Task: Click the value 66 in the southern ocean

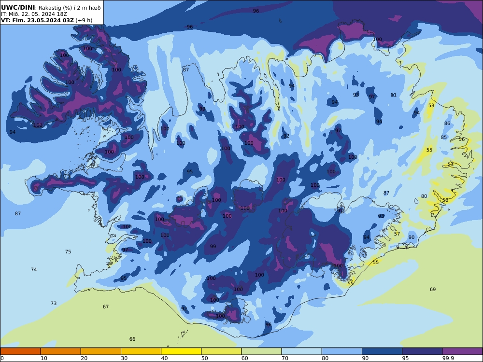Action: click(x=132, y=339)
